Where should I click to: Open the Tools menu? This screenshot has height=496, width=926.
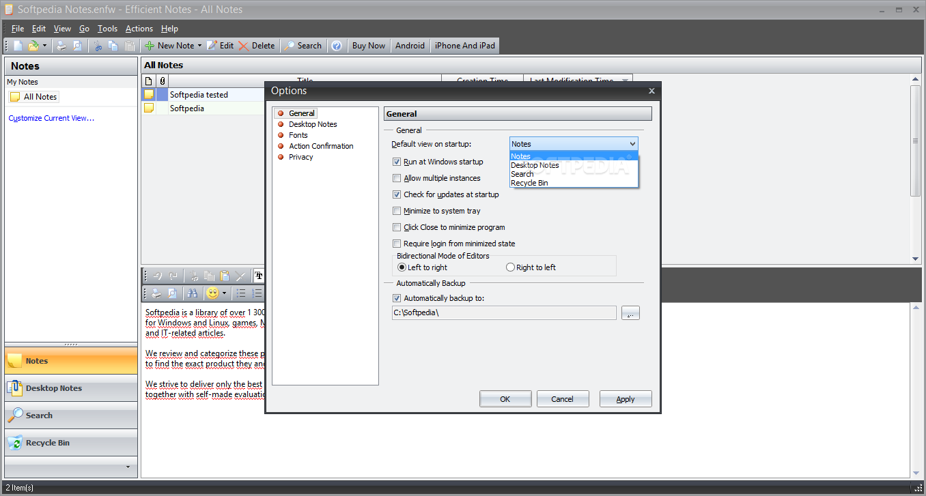click(107, 29)
